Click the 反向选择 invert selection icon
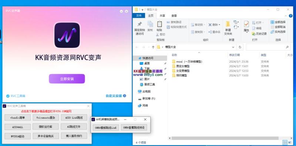The image size is (296, 146). tap(272, 32)
